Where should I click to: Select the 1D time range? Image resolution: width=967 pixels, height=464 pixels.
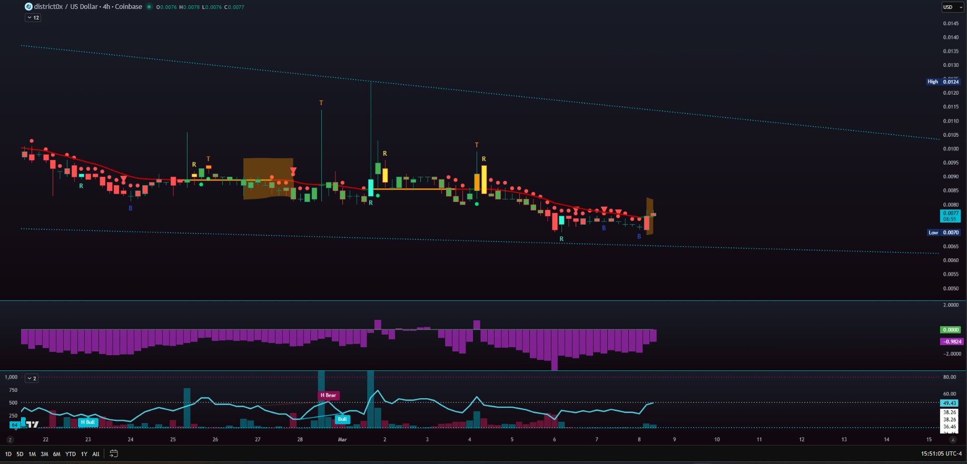8,454
